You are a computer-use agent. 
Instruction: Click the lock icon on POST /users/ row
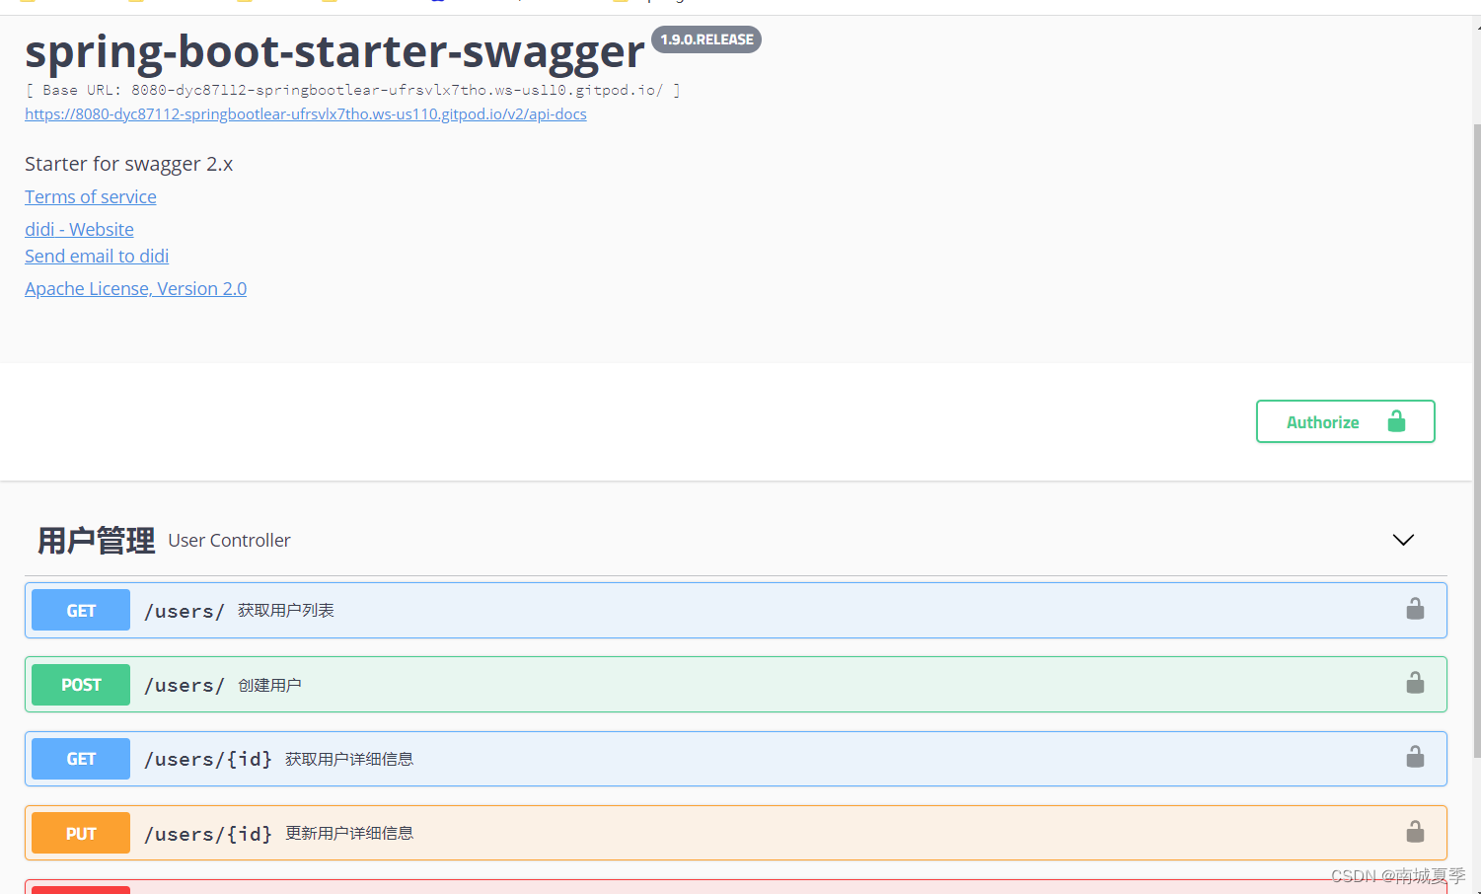pos(1415,683)
